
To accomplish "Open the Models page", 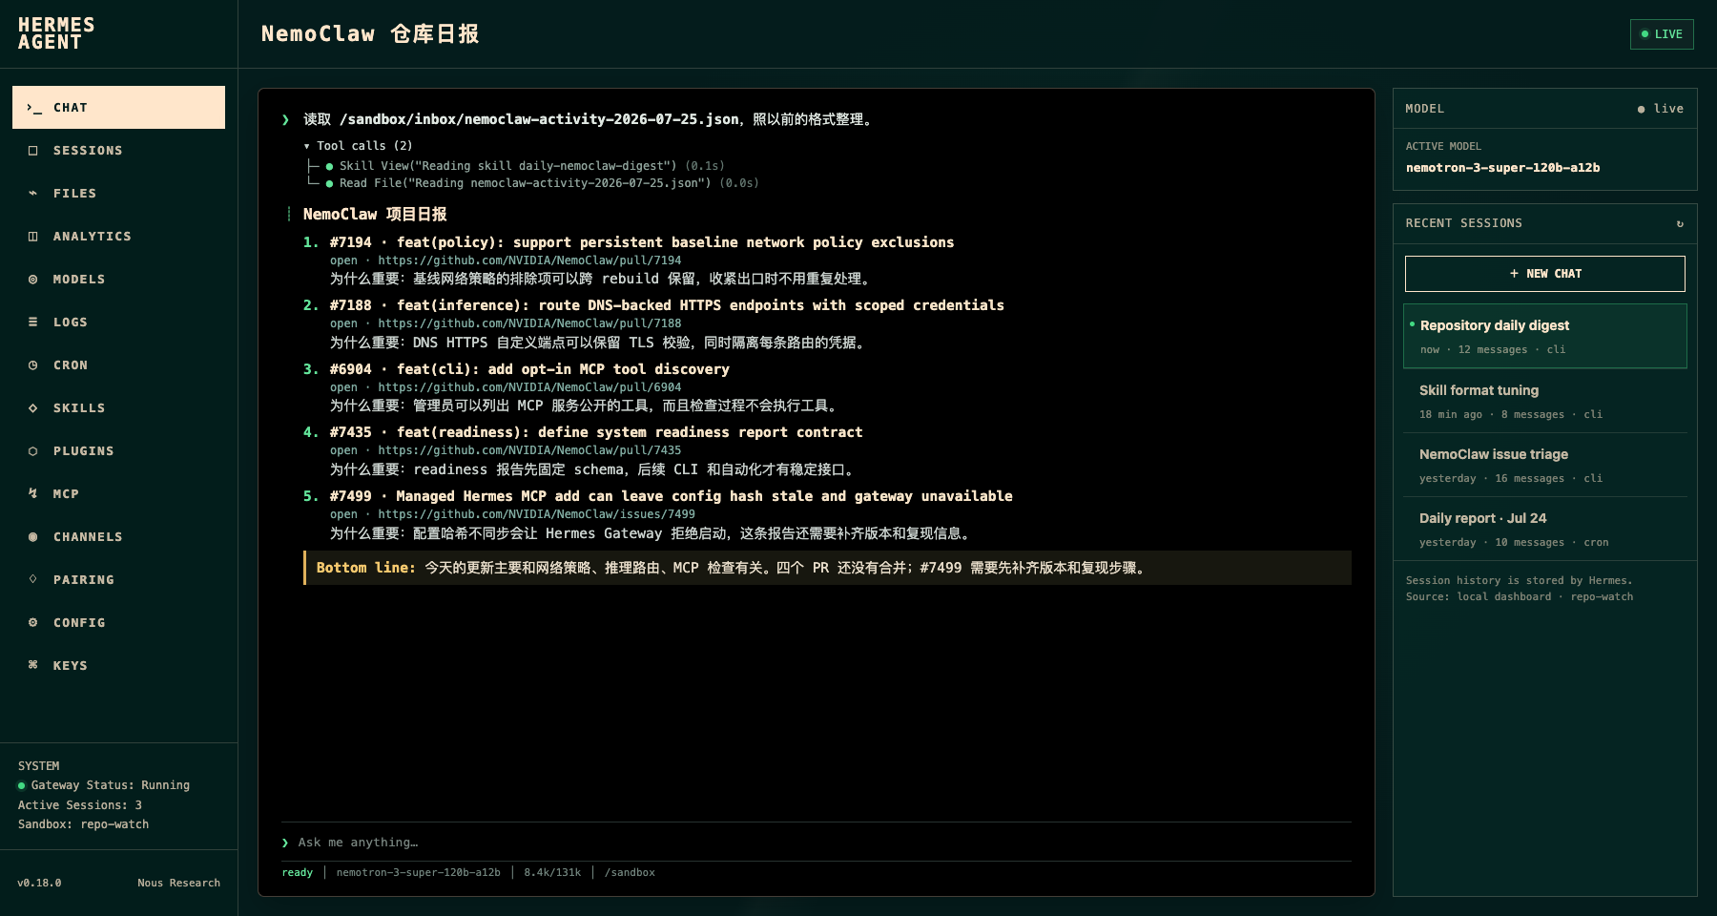I will [x=118, y=280].
